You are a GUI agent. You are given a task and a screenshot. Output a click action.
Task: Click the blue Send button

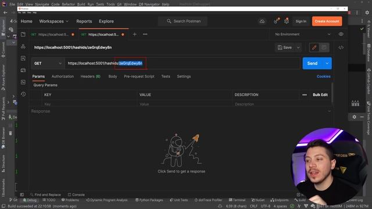[313, 63]
